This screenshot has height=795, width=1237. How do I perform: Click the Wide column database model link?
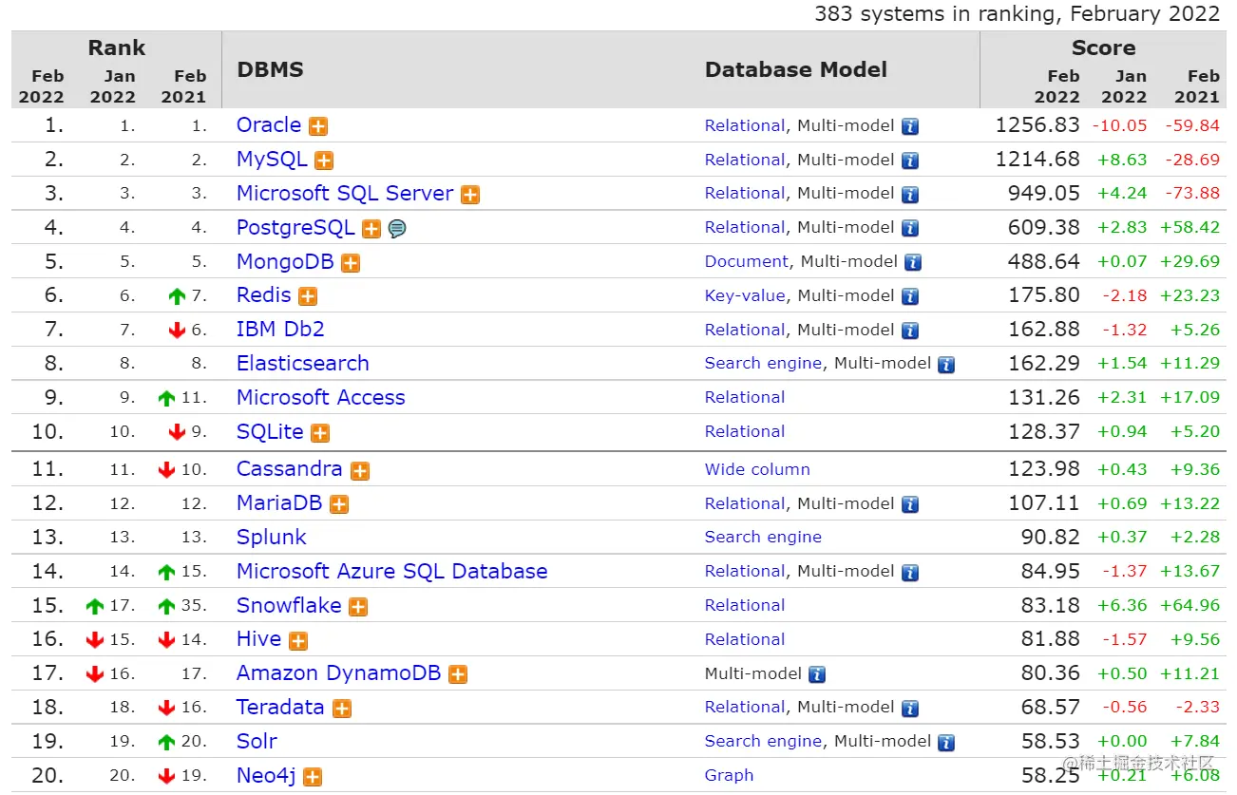757,469
